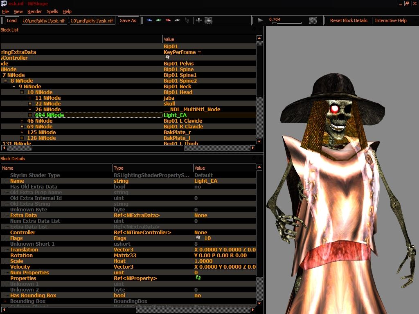Viewport: 419px width, 314px height.
Task: Open the Spells menu
Action: click(52, 11)
